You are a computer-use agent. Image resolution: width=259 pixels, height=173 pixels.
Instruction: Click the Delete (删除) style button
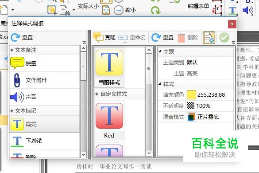click(188, 38)
